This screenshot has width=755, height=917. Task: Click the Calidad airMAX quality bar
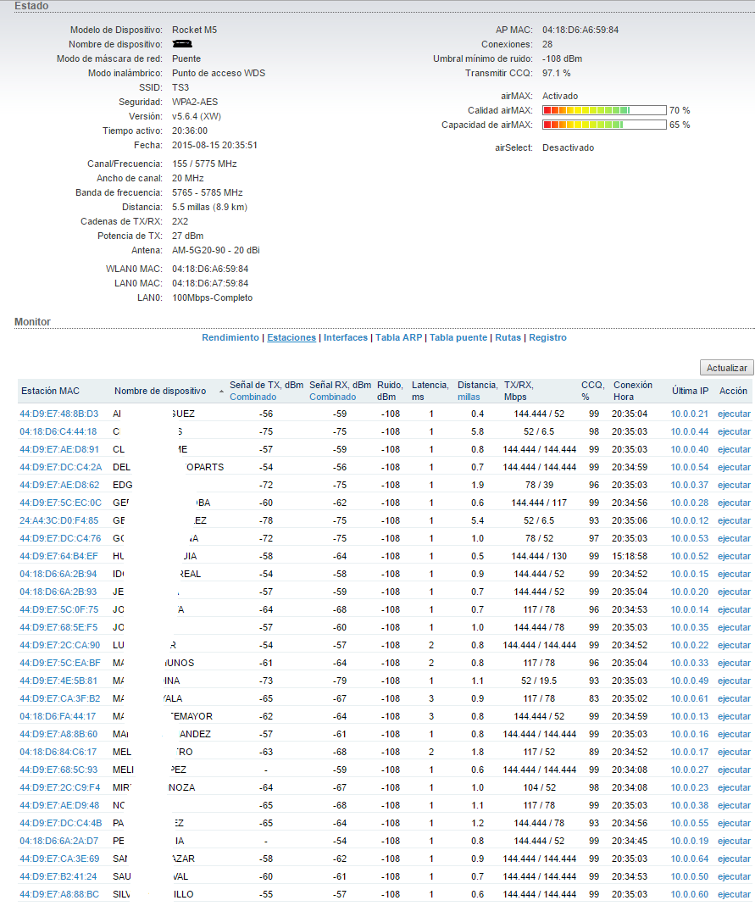pyautogui.click(x=603, y=110)
